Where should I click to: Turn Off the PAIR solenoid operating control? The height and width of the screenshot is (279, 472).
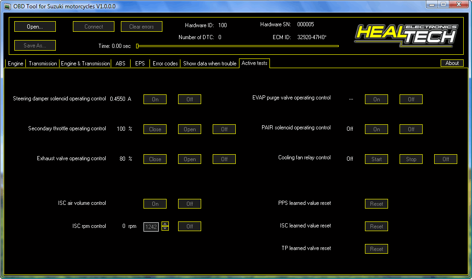[x=411, y=129]
